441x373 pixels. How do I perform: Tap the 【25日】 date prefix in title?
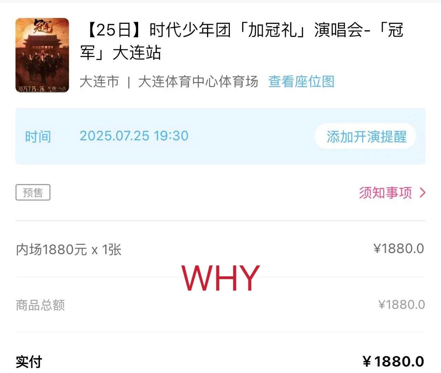[x=115, y=30]
